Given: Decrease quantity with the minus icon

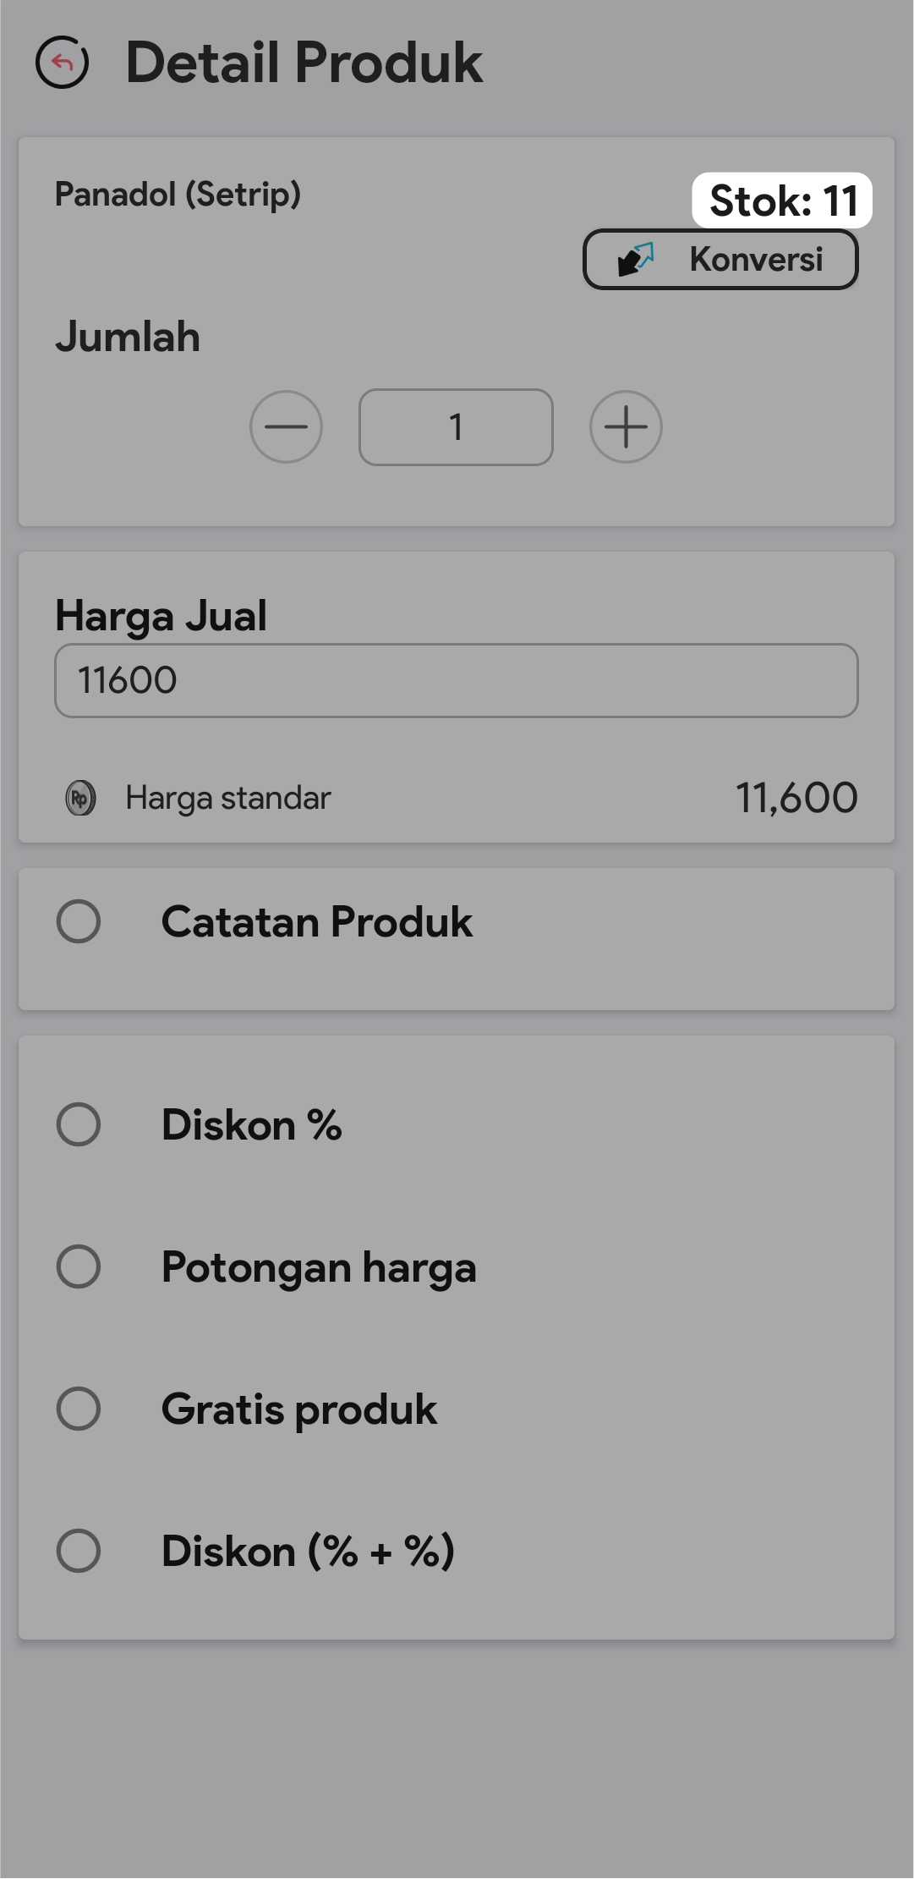Looking at the screenshot, I should [x=286, y=426].
